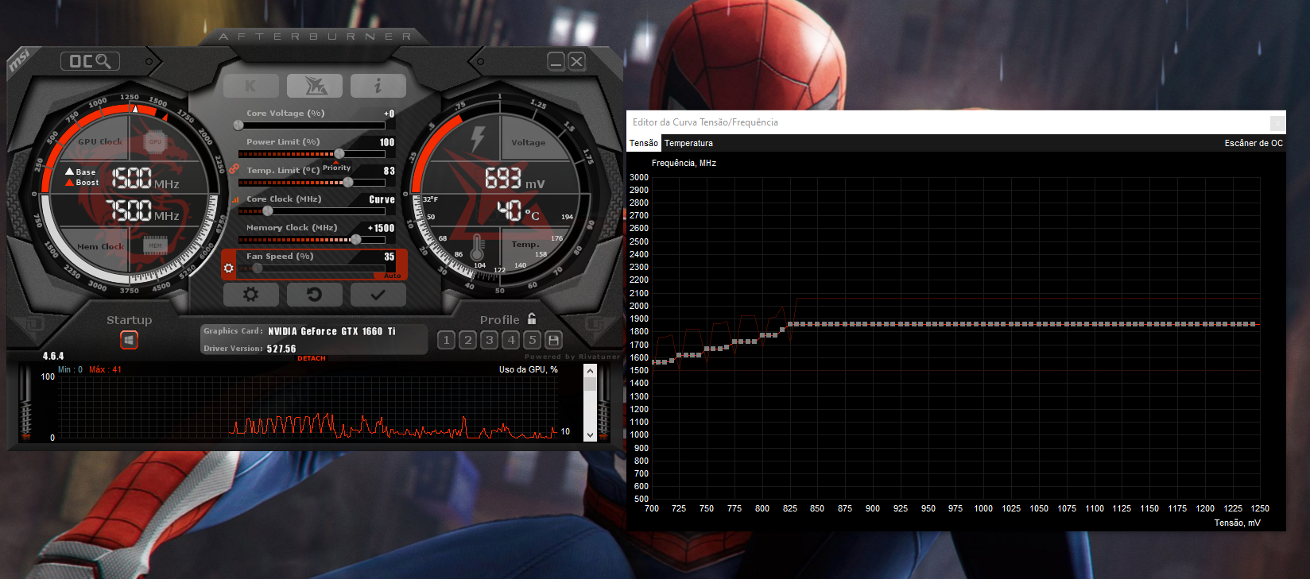The height and width of the screenshot is (579, 1310).
Task: Select the curve point at 700 mV
Action: coord(653,362)
